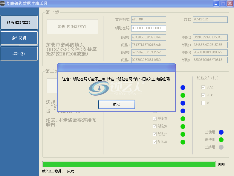This screenshot has width=234, height=176.
Task: Select the 钥匙5 value field
Action: (149, 52)
